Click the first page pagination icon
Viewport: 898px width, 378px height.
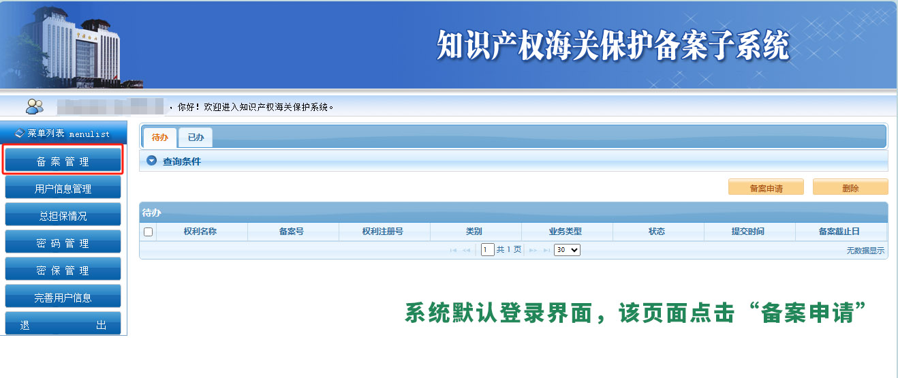(x=454, y=251)
